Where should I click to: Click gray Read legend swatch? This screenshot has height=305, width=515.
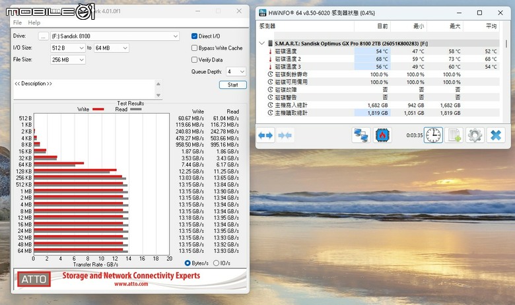point(135,110)
